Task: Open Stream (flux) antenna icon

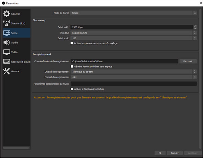Action: coord(6,23)
